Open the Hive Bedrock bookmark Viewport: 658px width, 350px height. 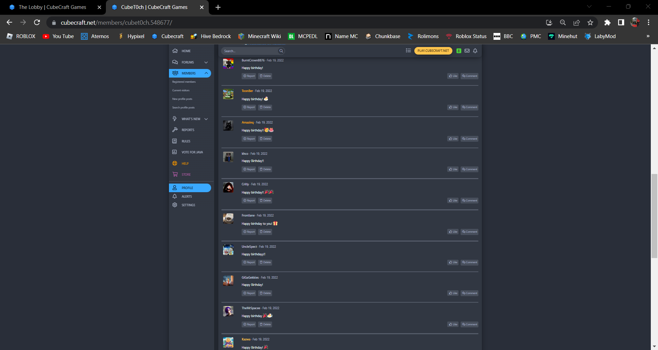[x=211, y=36]
